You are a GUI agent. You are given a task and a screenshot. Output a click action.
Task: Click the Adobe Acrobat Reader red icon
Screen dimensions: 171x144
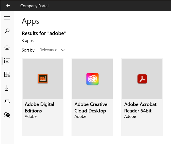[142, 79]
